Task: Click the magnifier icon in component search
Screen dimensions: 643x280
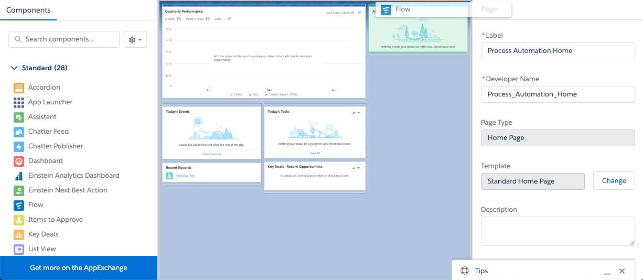Action: point(18,39)
